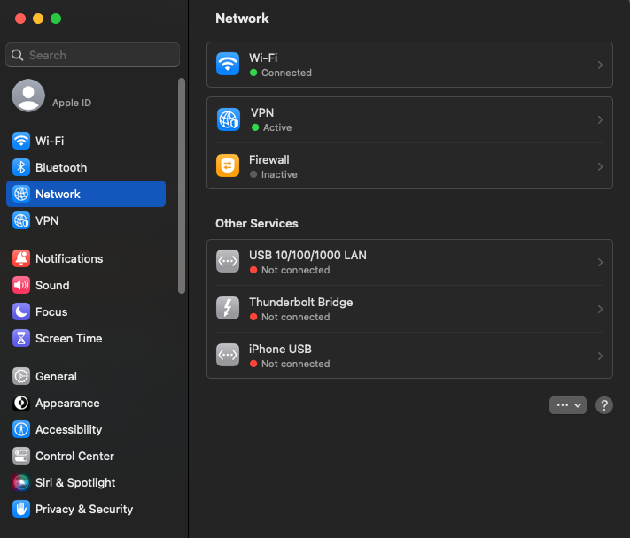Click the Sound speaker icon

click(x=21, y=285)
